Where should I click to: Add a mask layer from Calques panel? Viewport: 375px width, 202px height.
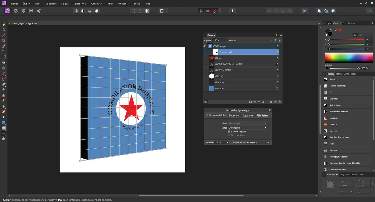pos(250,102)
